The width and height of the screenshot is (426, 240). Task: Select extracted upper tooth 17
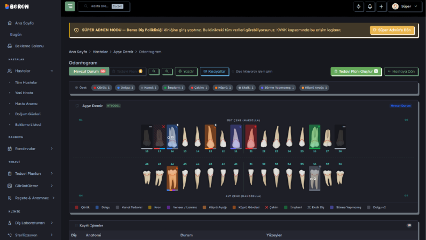click(x=160, y=137)
